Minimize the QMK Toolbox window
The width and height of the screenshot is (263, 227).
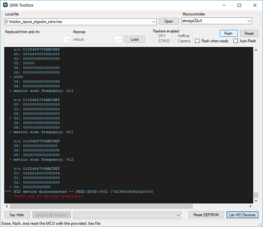point(224,5)
